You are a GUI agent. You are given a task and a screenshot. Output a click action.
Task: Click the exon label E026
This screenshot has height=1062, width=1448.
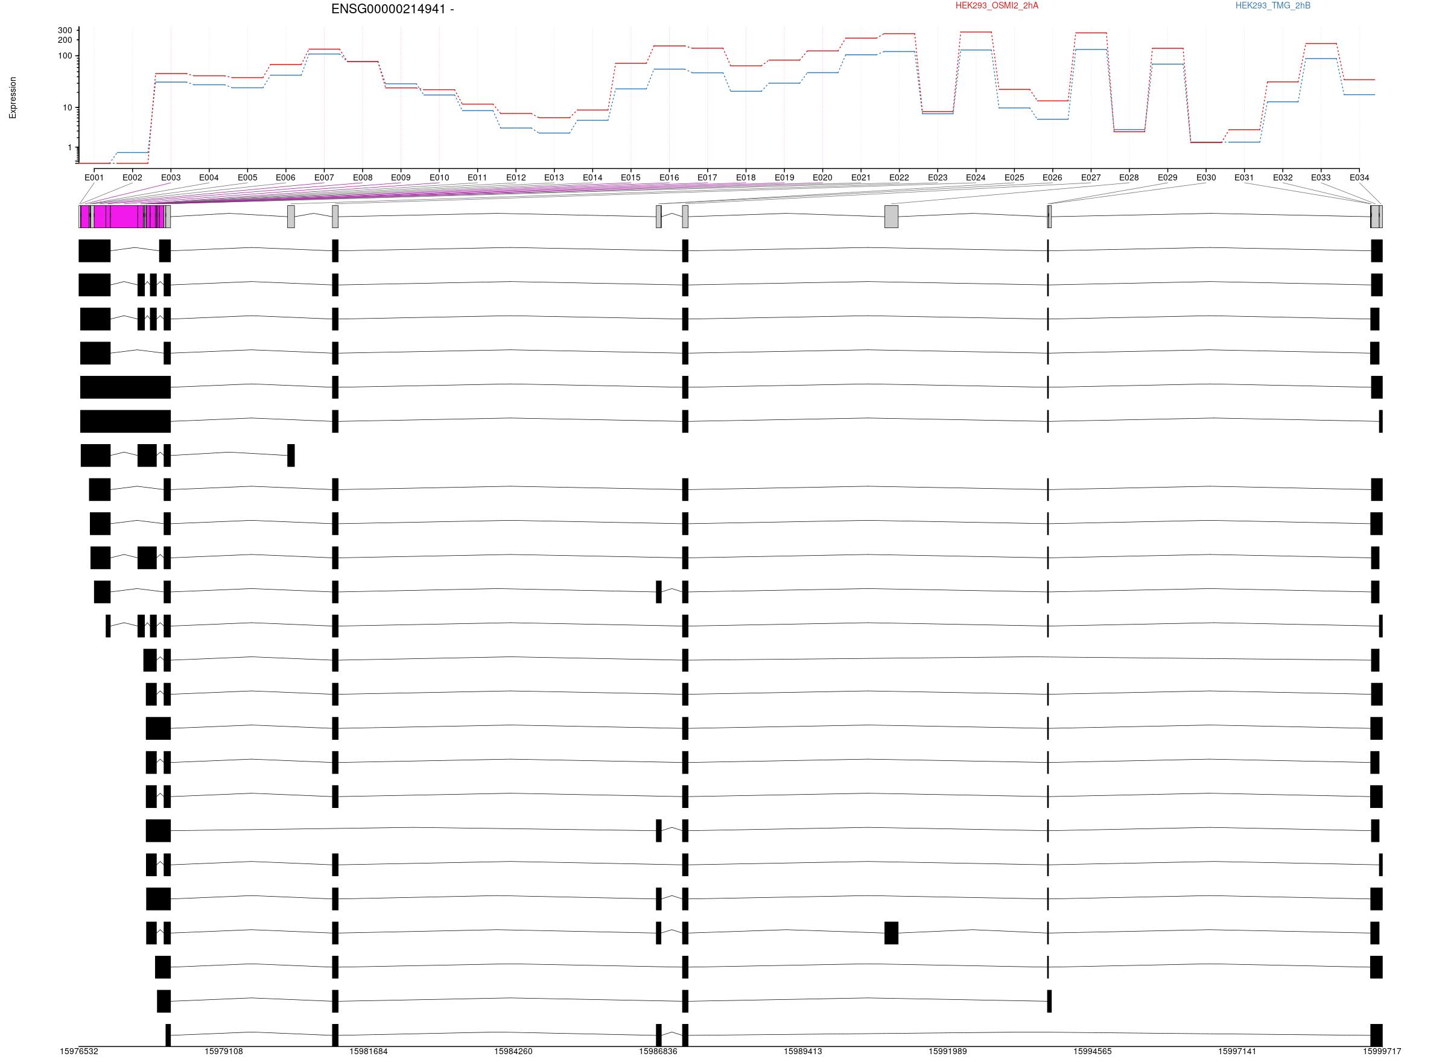click(x=1052, y=177)
